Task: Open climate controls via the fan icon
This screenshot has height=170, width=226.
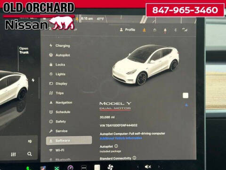Action: (110, 167)
